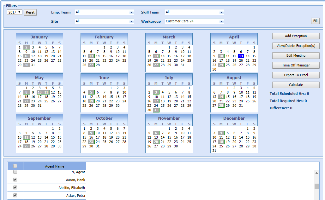Sort by the Agent Name column header
Image resolution: width=325 pixels, height=200 pixels.
click(55, 166)
